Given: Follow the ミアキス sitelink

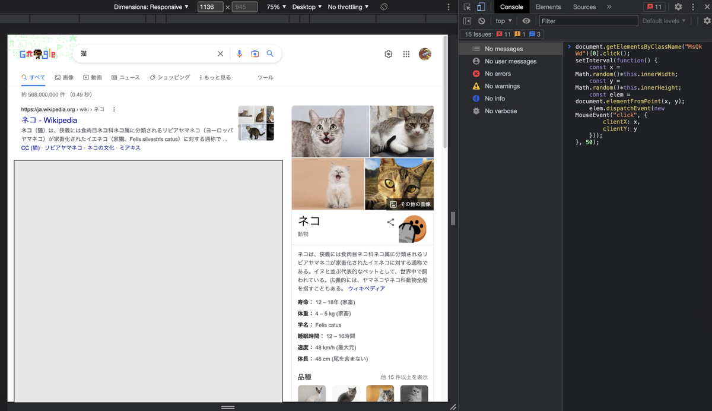Looking at the screenshot, I should (130, 148).
